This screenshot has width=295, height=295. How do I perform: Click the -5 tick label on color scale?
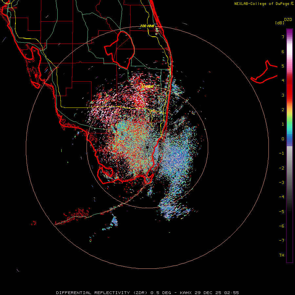pyautogui.click(x=282, y=212)
